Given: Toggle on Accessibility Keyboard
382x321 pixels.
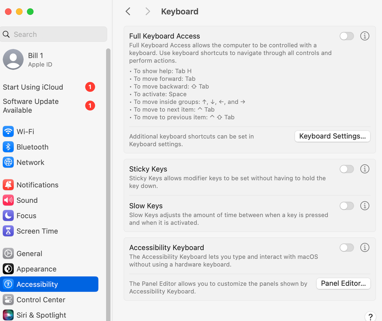Looking at the screenshot, I should pyautogui.click(x=347, y=248).
